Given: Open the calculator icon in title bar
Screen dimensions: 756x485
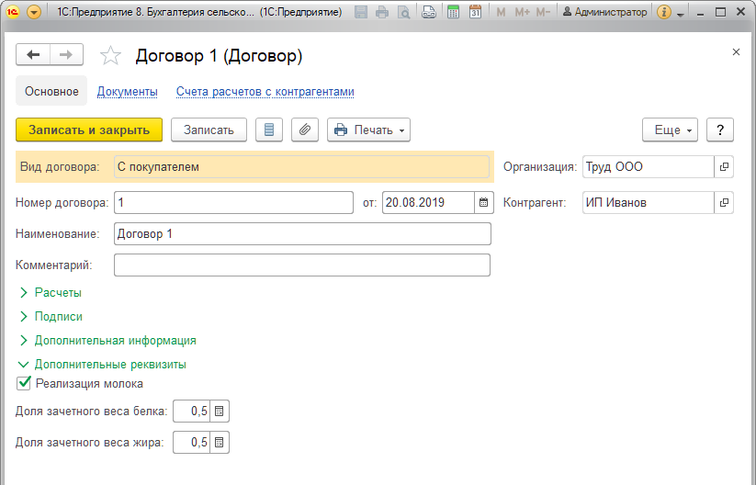Looking at the screenshot, I should (x=453, y=12).
